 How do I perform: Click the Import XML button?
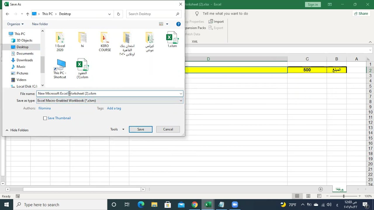click(x=216, y=22)
